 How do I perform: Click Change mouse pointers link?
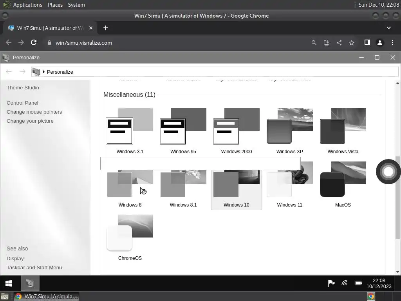[x=34, y=112]
